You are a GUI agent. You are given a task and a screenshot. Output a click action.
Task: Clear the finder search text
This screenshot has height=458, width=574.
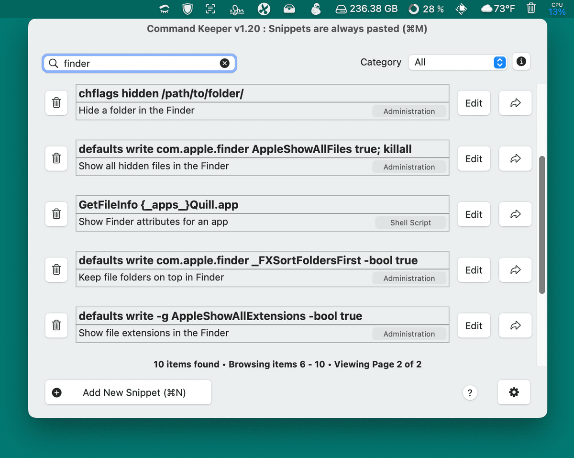click(x=224, y=63)
